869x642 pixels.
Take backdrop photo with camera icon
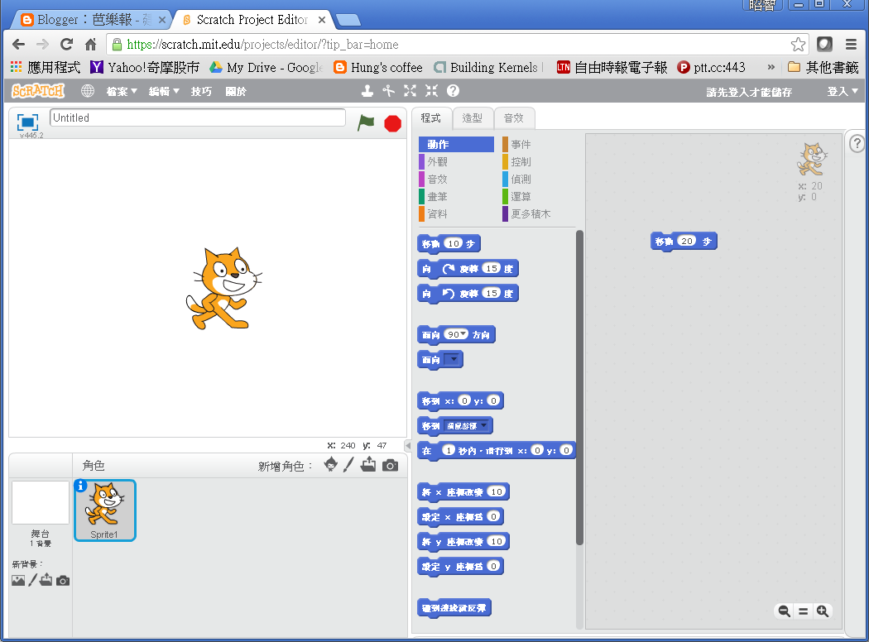pyautogui.click(x=63, y=581)
